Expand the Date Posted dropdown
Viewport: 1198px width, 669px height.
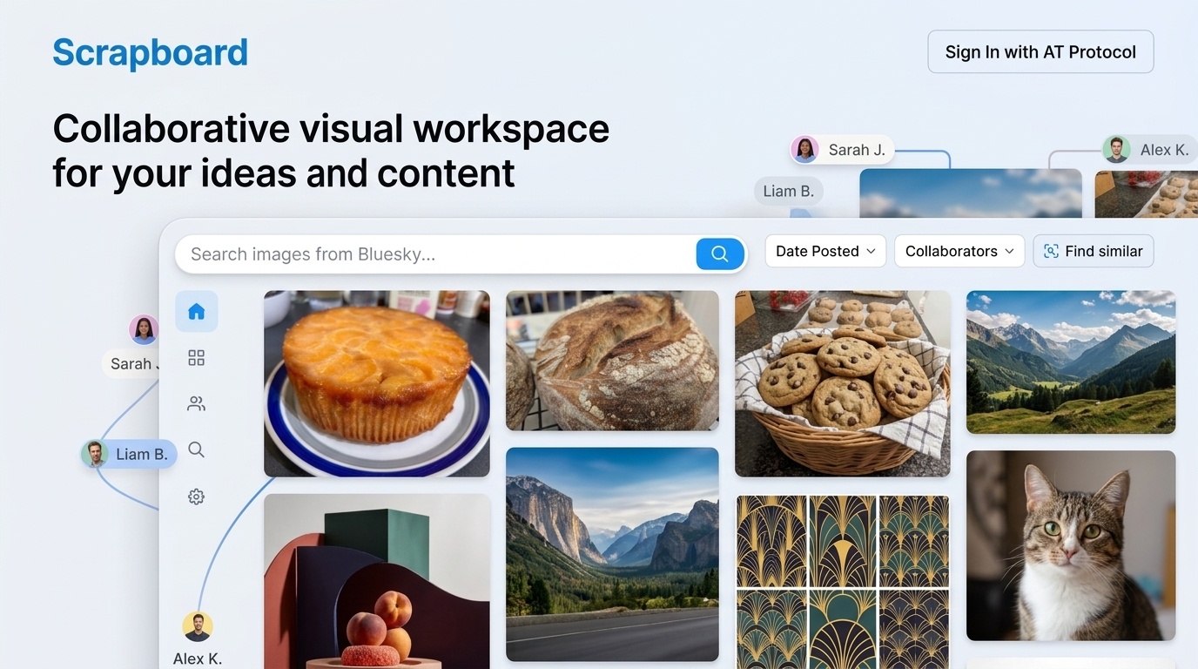pyautogui.click(x=824, y=251)
